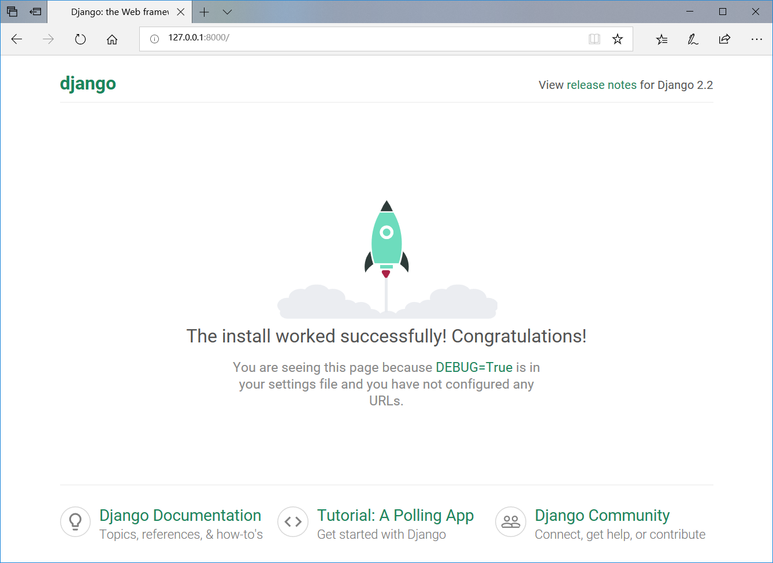The width and height of the screenshot is (773, 563).
Task: Click the people community icon
Action: (511, 522)
